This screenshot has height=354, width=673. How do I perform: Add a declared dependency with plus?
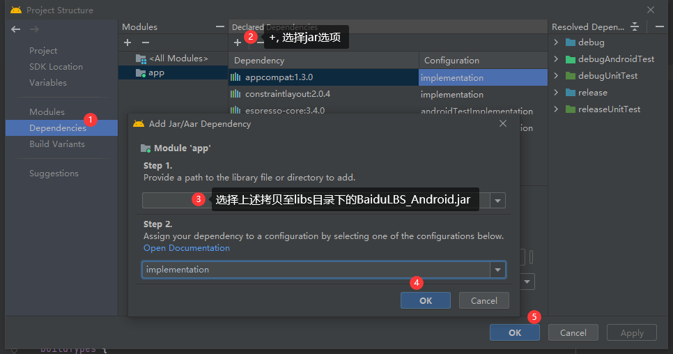pos(238,43)
